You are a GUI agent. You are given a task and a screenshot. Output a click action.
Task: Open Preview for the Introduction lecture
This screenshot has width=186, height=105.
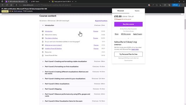[x=96, y=31]
